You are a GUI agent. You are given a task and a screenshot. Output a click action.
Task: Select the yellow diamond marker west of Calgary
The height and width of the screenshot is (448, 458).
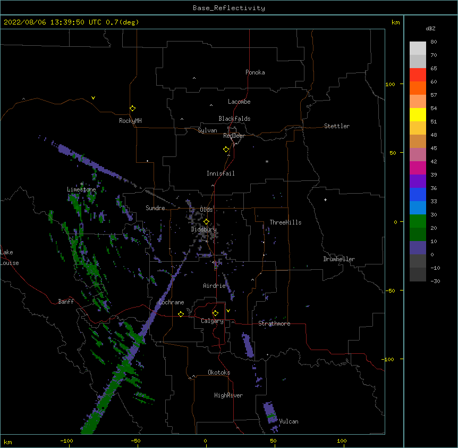pyautogui.click(x=181, y=314)
